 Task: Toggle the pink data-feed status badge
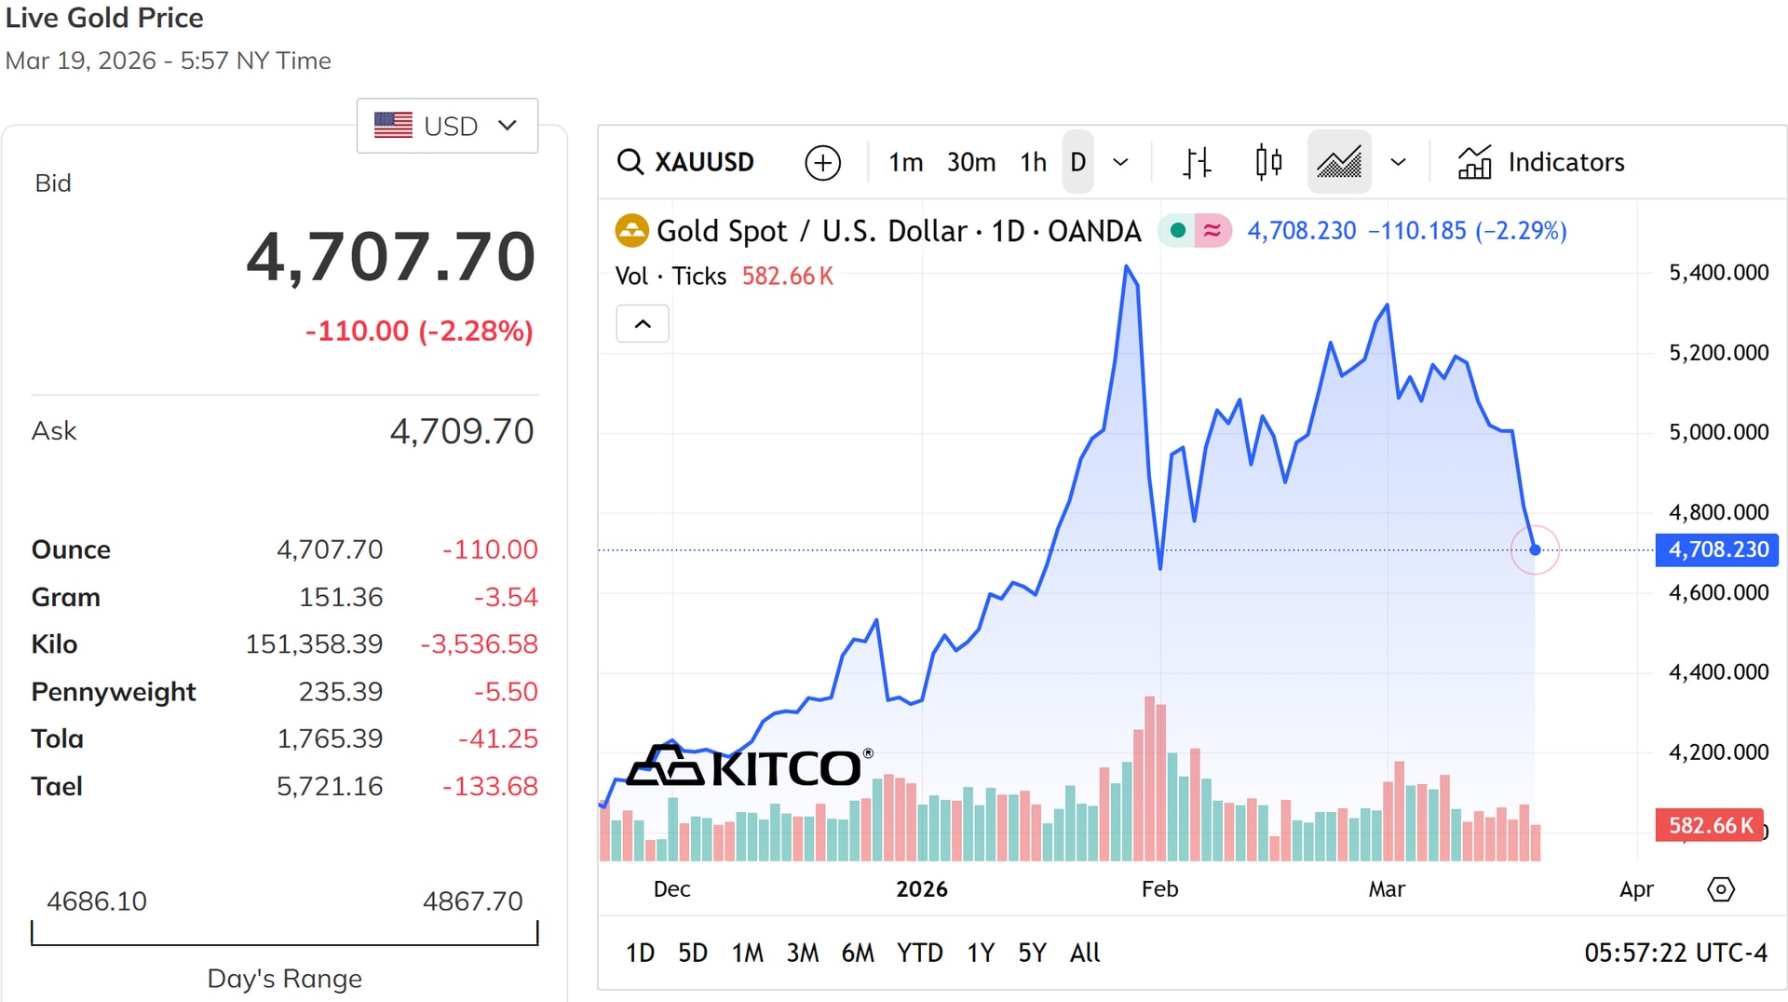click(x=1212, y=231)
